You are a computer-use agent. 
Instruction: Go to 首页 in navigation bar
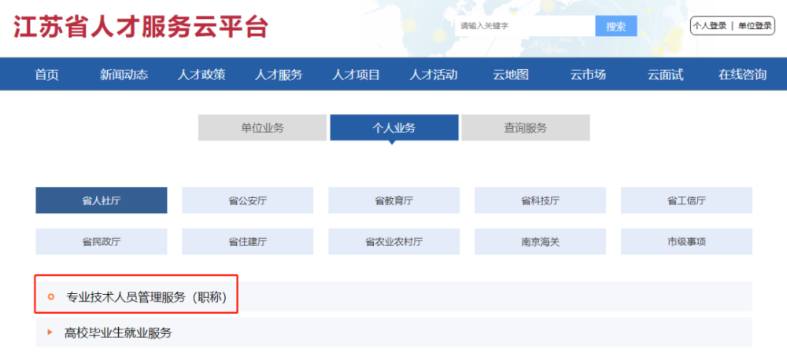pos(46,75)
